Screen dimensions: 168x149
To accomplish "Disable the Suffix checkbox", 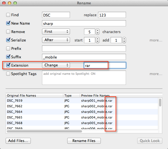I will pos(8,57).
